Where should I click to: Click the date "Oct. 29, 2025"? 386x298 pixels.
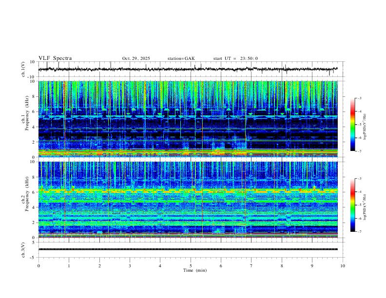[136, 58]
